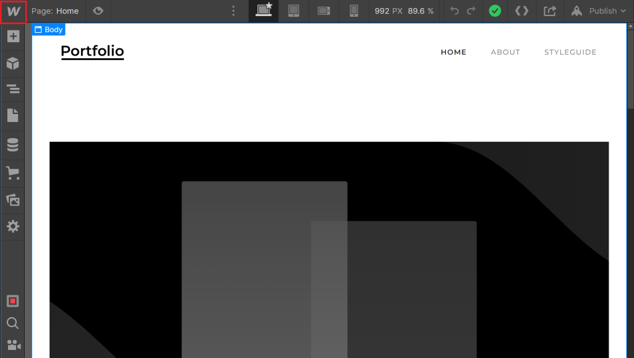Switch to mobile landscape breakpoint
The width and height of the screenshot is (634, 358).
324,11
